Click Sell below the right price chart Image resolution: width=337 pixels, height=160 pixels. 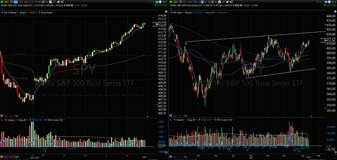180,116
